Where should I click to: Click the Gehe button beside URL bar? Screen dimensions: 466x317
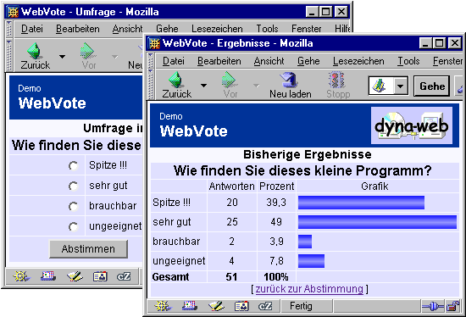432,86
